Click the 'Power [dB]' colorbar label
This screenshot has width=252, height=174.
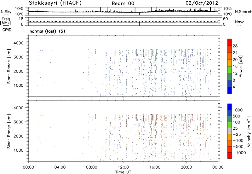pos(240,66)
